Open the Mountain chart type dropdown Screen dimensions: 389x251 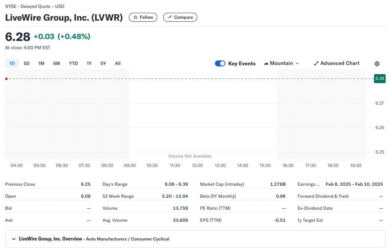(281, 63)
